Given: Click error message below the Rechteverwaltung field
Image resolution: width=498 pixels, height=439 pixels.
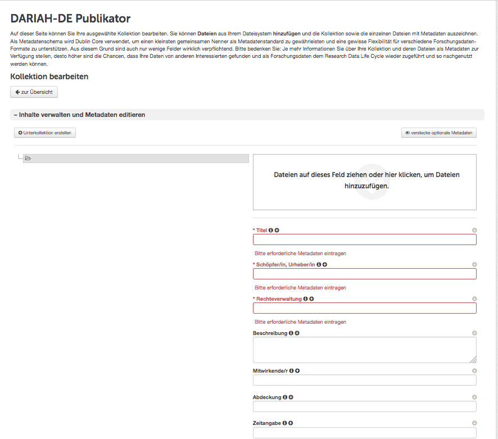Looking at the screenshot, I should coord(300,322).
